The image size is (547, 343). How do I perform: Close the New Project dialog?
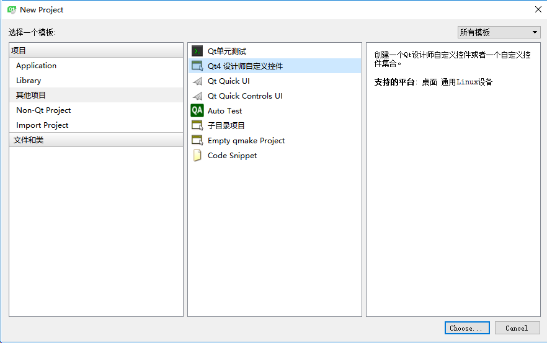point(538,9)
